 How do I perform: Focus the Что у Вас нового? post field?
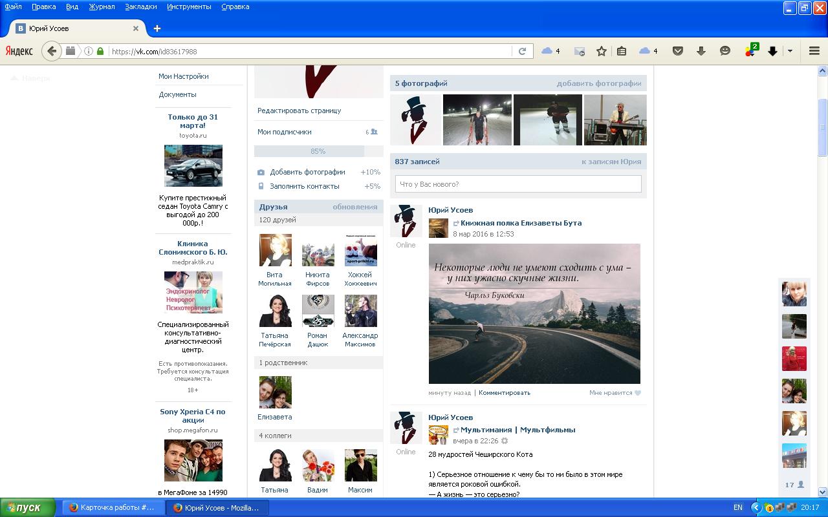518,184
